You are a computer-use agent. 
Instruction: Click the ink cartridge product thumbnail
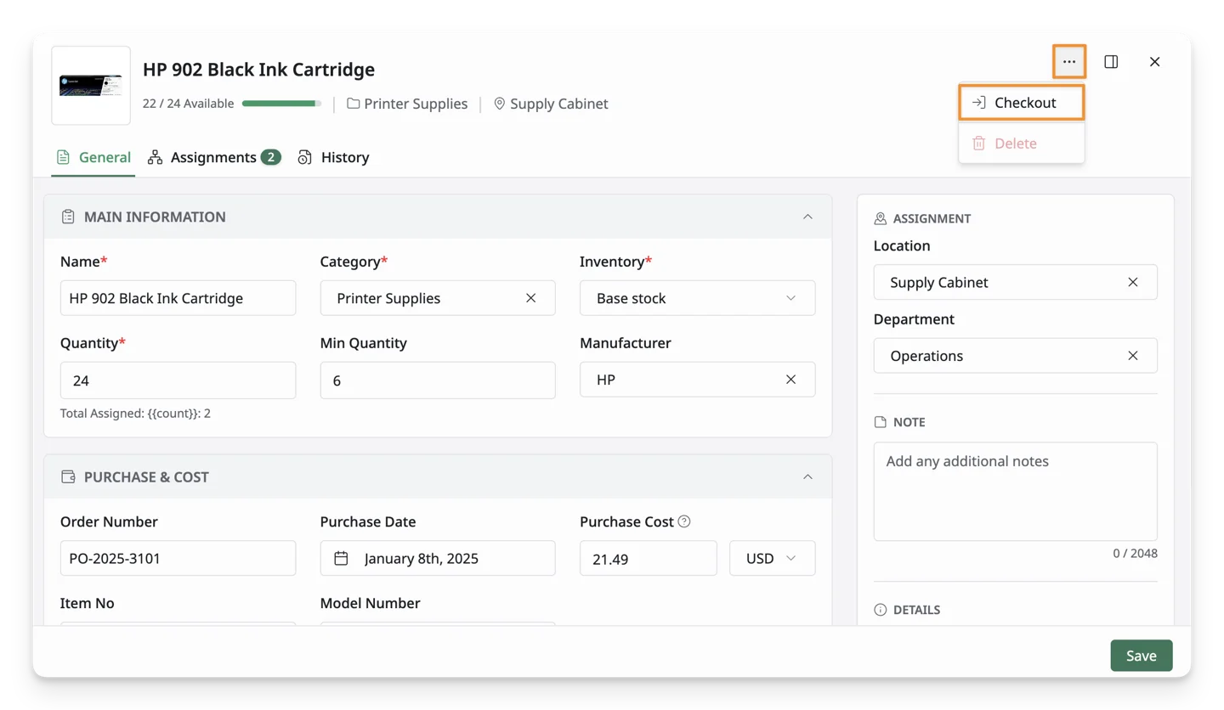click(x=91, y=85)
